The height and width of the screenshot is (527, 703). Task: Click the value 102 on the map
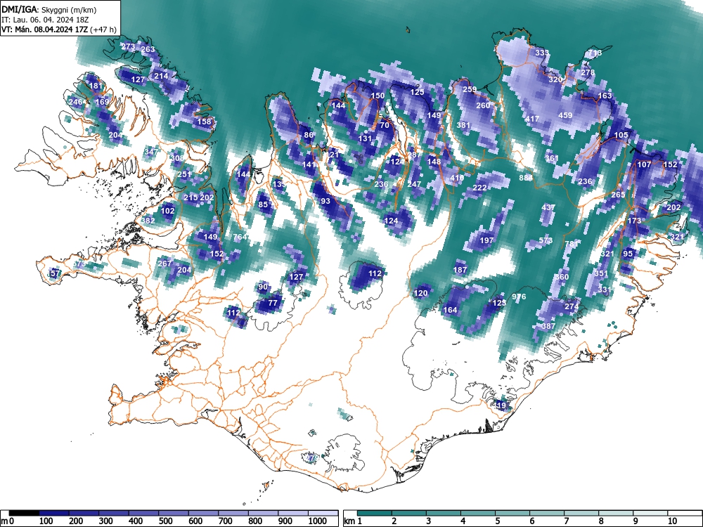pos(168,211)
